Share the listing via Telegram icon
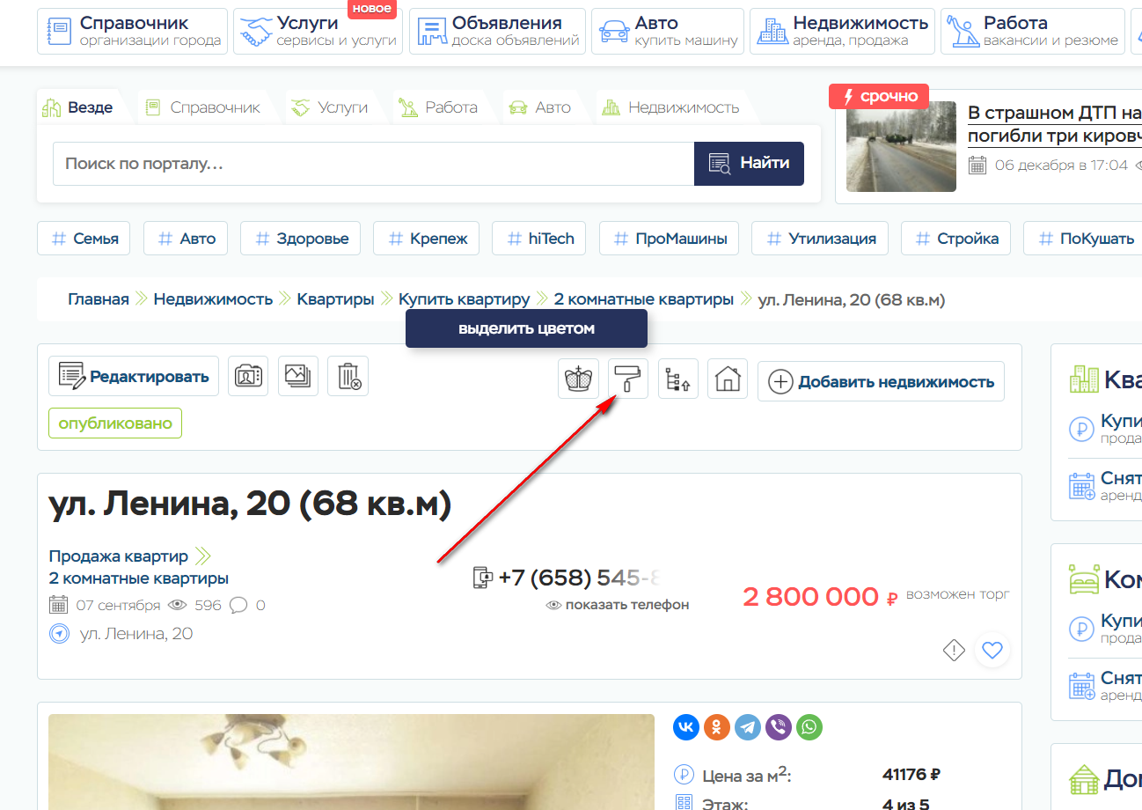Screen dimensions: 1142x810 click(x=748, y=727)
